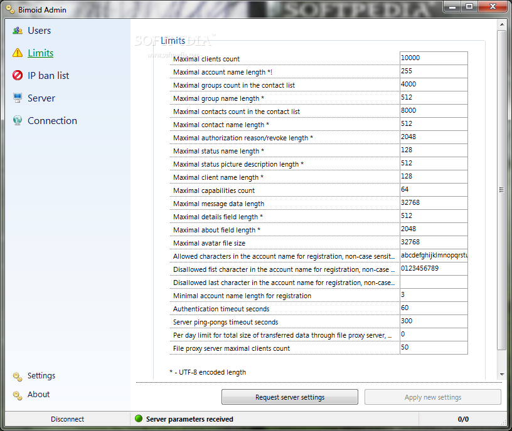512x431 pixels.
Task: Edit Maximal message data length value
Action: (x=434, y=203)
